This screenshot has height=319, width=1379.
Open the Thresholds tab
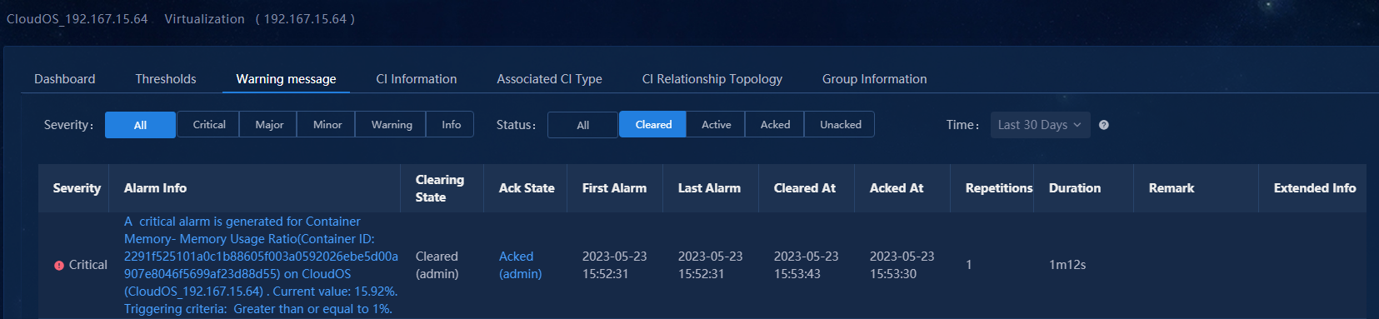click(166, 79)
